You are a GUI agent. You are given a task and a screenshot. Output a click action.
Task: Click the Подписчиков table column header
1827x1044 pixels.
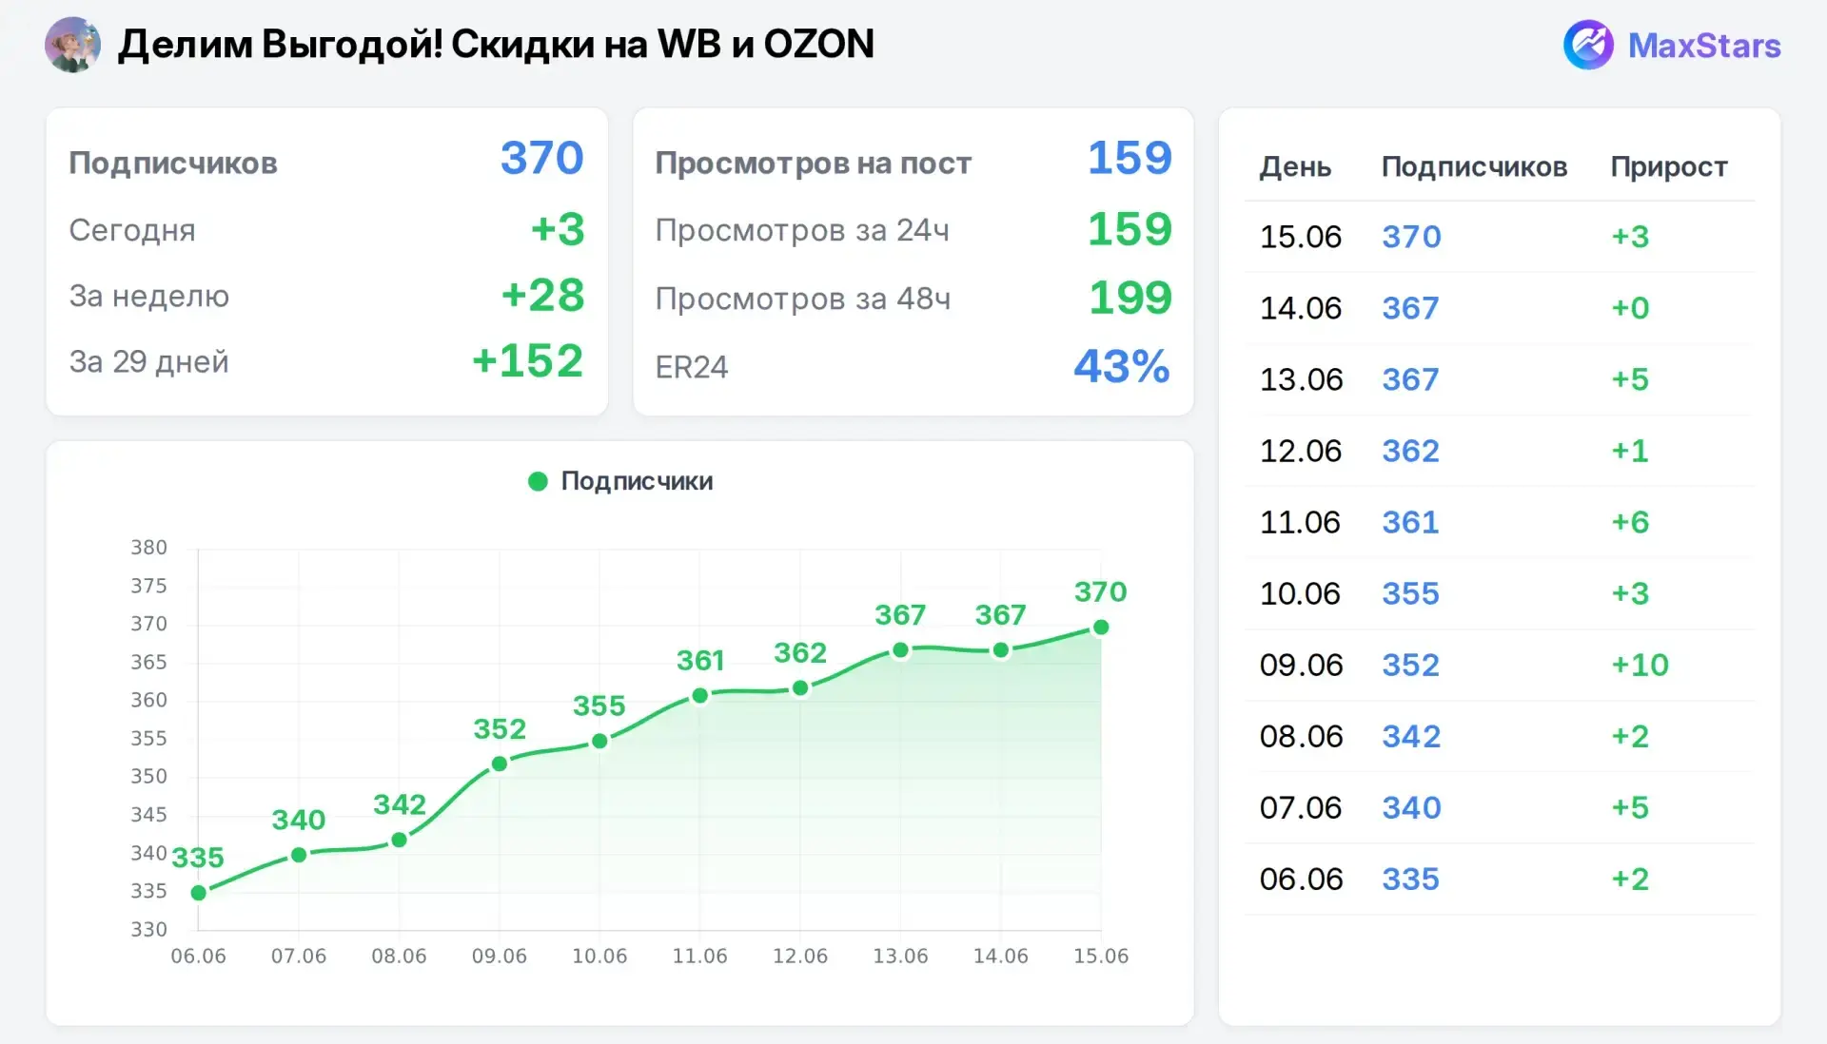pyautogui.click(x=1474, y=166)
